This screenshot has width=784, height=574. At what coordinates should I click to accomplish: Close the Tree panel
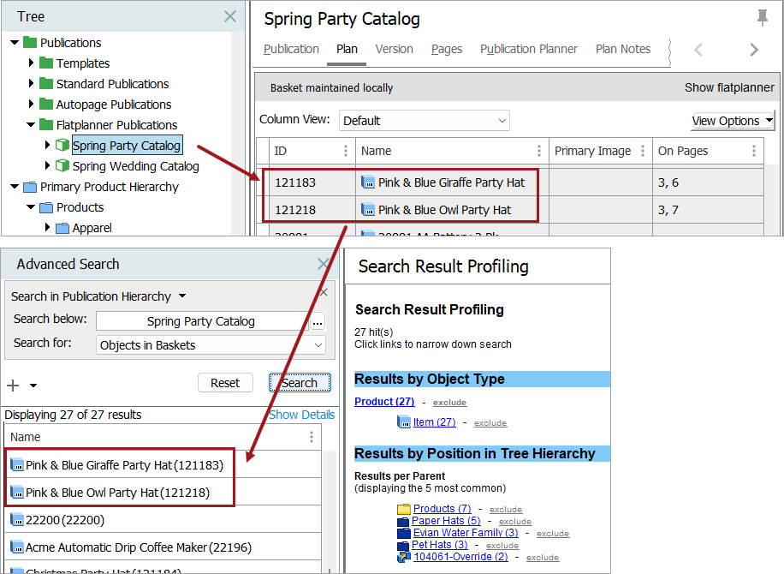(229, 16)
